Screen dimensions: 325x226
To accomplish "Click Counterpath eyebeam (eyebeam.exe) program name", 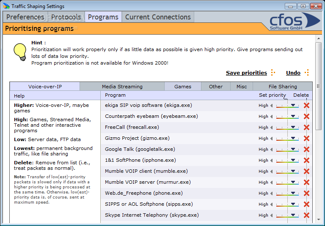I will (x=151, y=116).
